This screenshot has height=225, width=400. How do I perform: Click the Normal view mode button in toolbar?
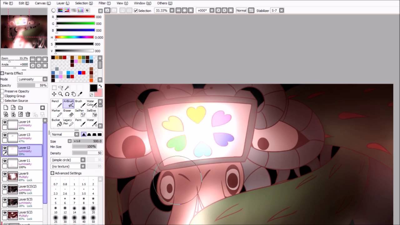point(241,11)
